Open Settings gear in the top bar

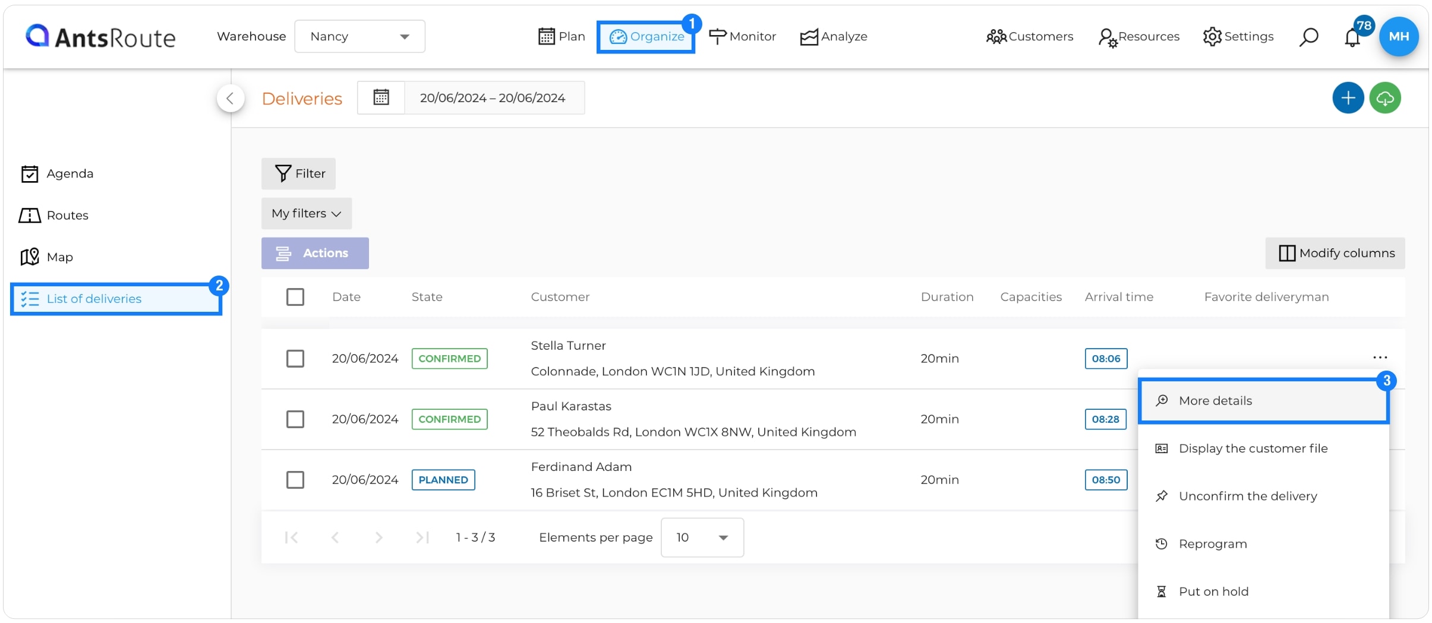pyautogui.click(x=1238, y=36)
